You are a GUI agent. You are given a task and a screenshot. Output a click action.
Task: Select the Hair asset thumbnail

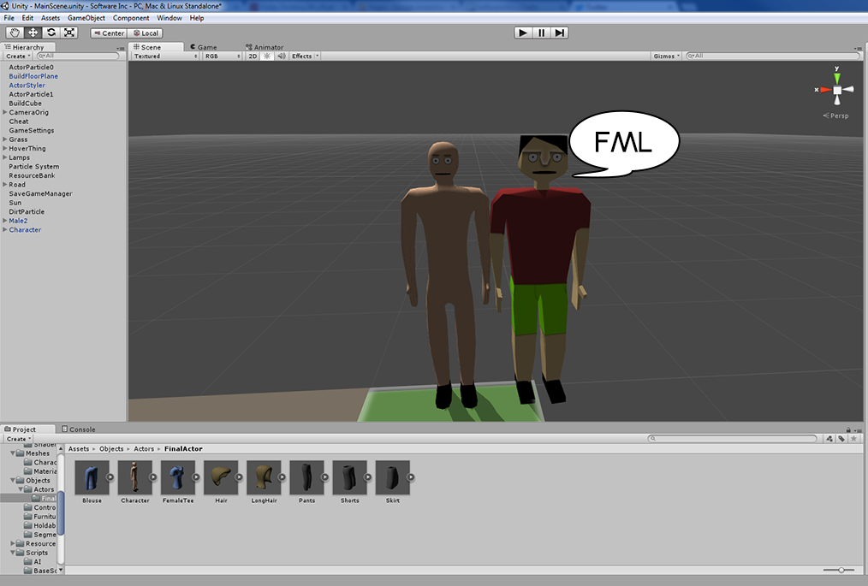(x=221, y=477)
